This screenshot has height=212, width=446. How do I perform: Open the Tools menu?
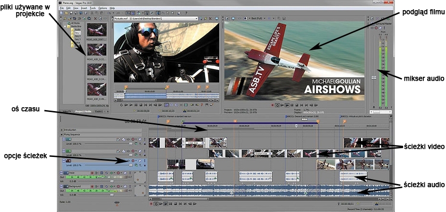click(93, 8)
